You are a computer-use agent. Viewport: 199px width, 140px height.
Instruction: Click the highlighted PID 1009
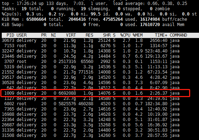tap(9, 93)
